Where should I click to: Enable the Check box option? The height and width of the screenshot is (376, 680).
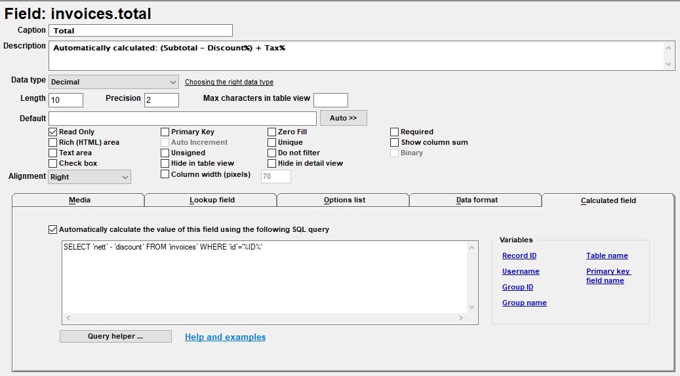pyautogui.click(x=53, y=163)
